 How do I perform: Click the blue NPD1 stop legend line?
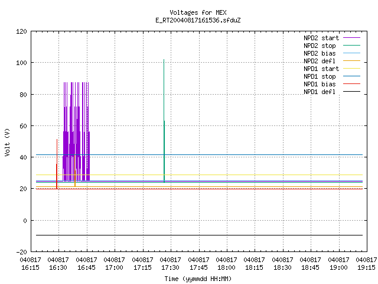(352, 76)
